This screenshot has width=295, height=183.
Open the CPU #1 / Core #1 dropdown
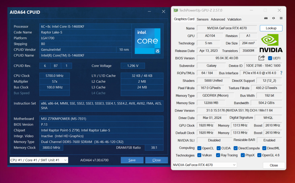tap(39, 160)
